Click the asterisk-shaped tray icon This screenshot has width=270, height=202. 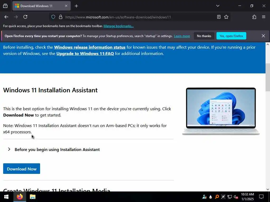[x=223, y=197]
